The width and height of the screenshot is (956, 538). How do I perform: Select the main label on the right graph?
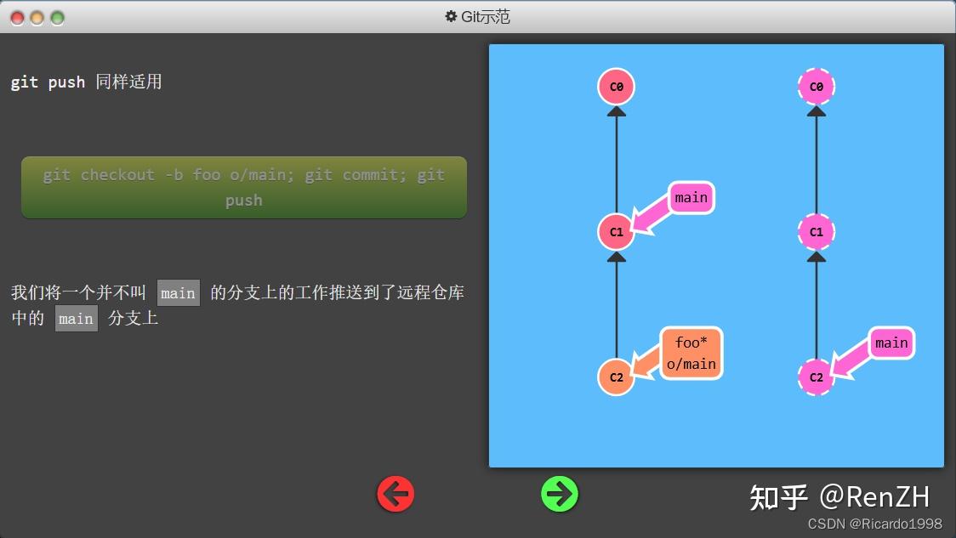click(891, 343)
